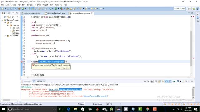Follow NumberReversal3.java:10 link in stack trace

[95, 96]
